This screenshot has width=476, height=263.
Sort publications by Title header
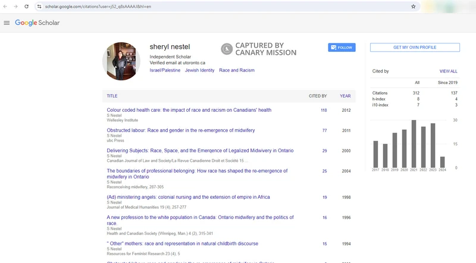pos(112,96)
